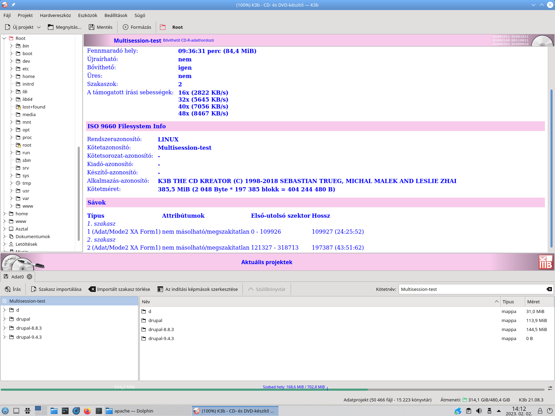
Task: Click the volume tray icon
Action: pyautogui.click(x=479, y=411)
